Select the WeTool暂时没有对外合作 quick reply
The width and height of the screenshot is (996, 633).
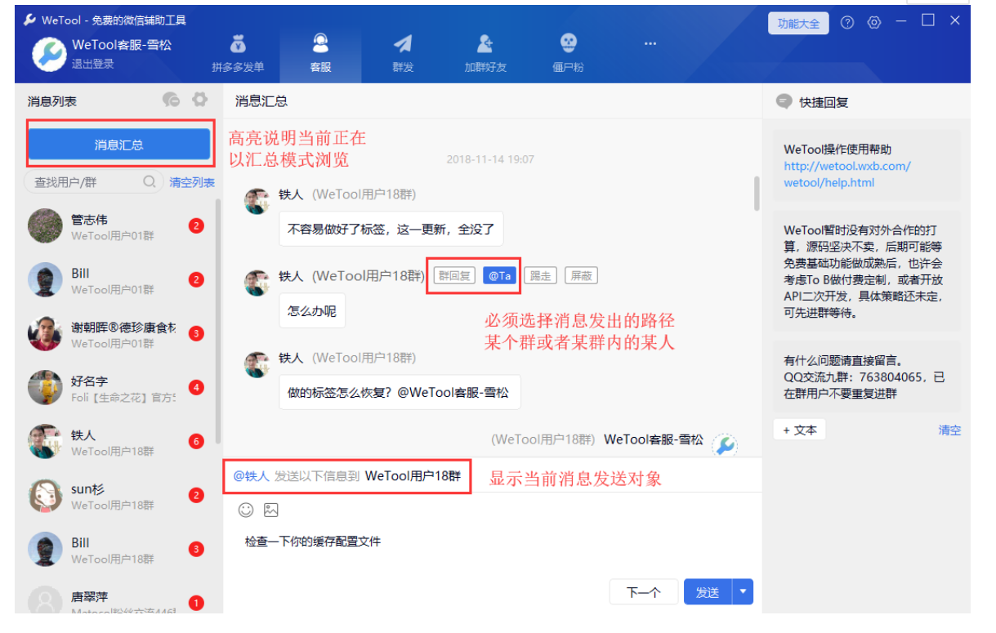[867, 271]
